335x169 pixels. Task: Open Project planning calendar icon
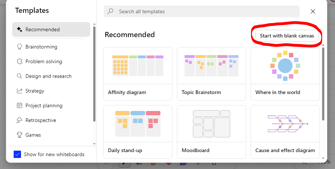pyautogui.click(x=20, y=105)
